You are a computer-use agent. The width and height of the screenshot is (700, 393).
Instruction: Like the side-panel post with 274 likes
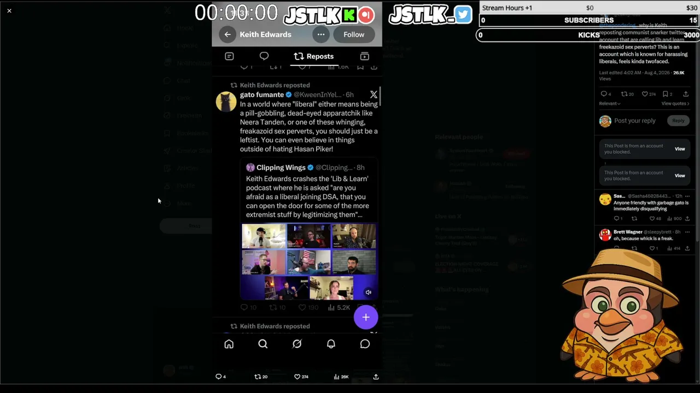point(649,94)
